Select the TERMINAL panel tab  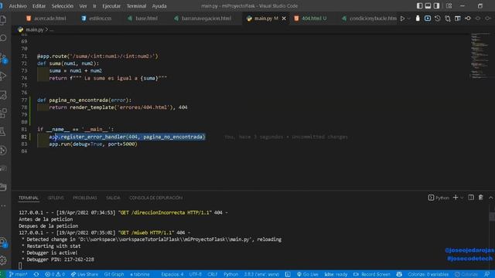click(29, 198)
